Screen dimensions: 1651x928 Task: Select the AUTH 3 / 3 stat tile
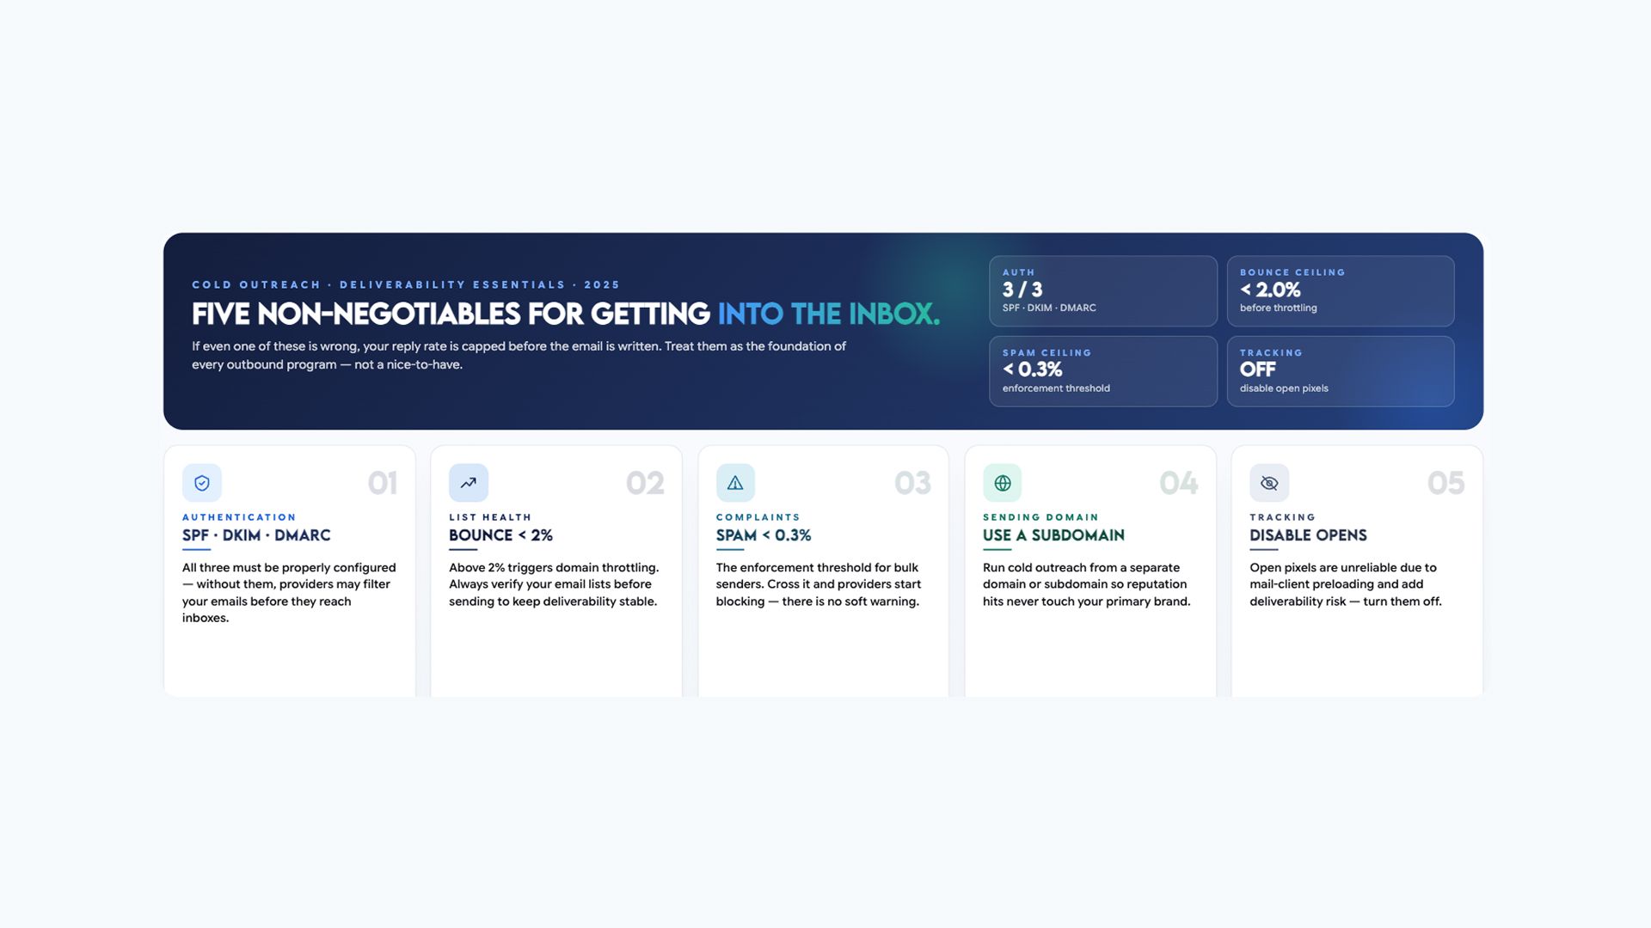pos(1103,291)
